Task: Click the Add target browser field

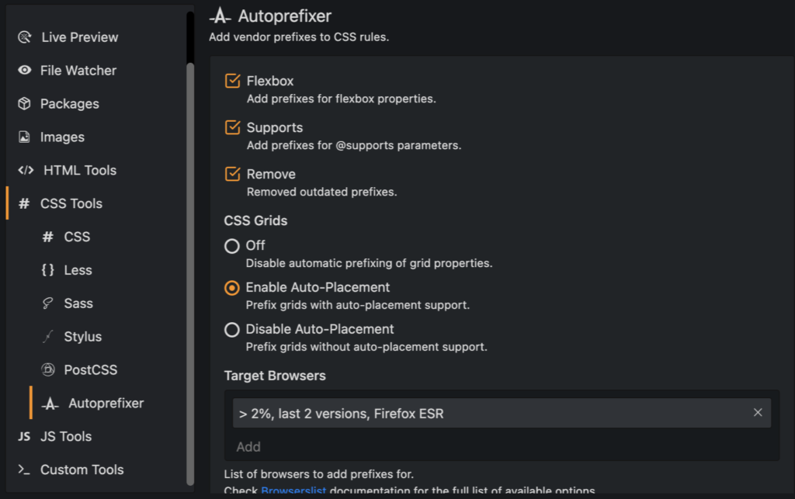Action: point(501,447)
